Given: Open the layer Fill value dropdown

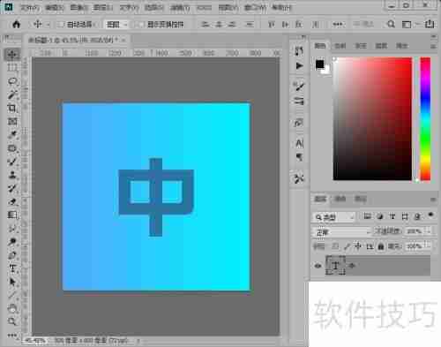Looking at the screenshot, I should [429, 245].
